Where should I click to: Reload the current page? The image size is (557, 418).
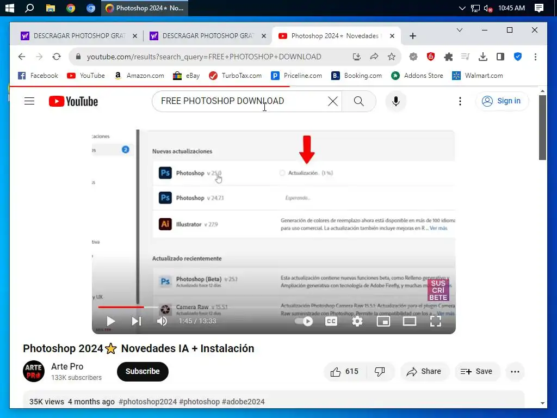click(57, 57)
